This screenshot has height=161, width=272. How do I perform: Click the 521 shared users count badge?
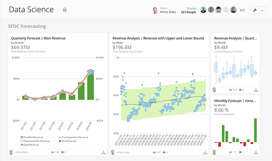click(243, 10)
